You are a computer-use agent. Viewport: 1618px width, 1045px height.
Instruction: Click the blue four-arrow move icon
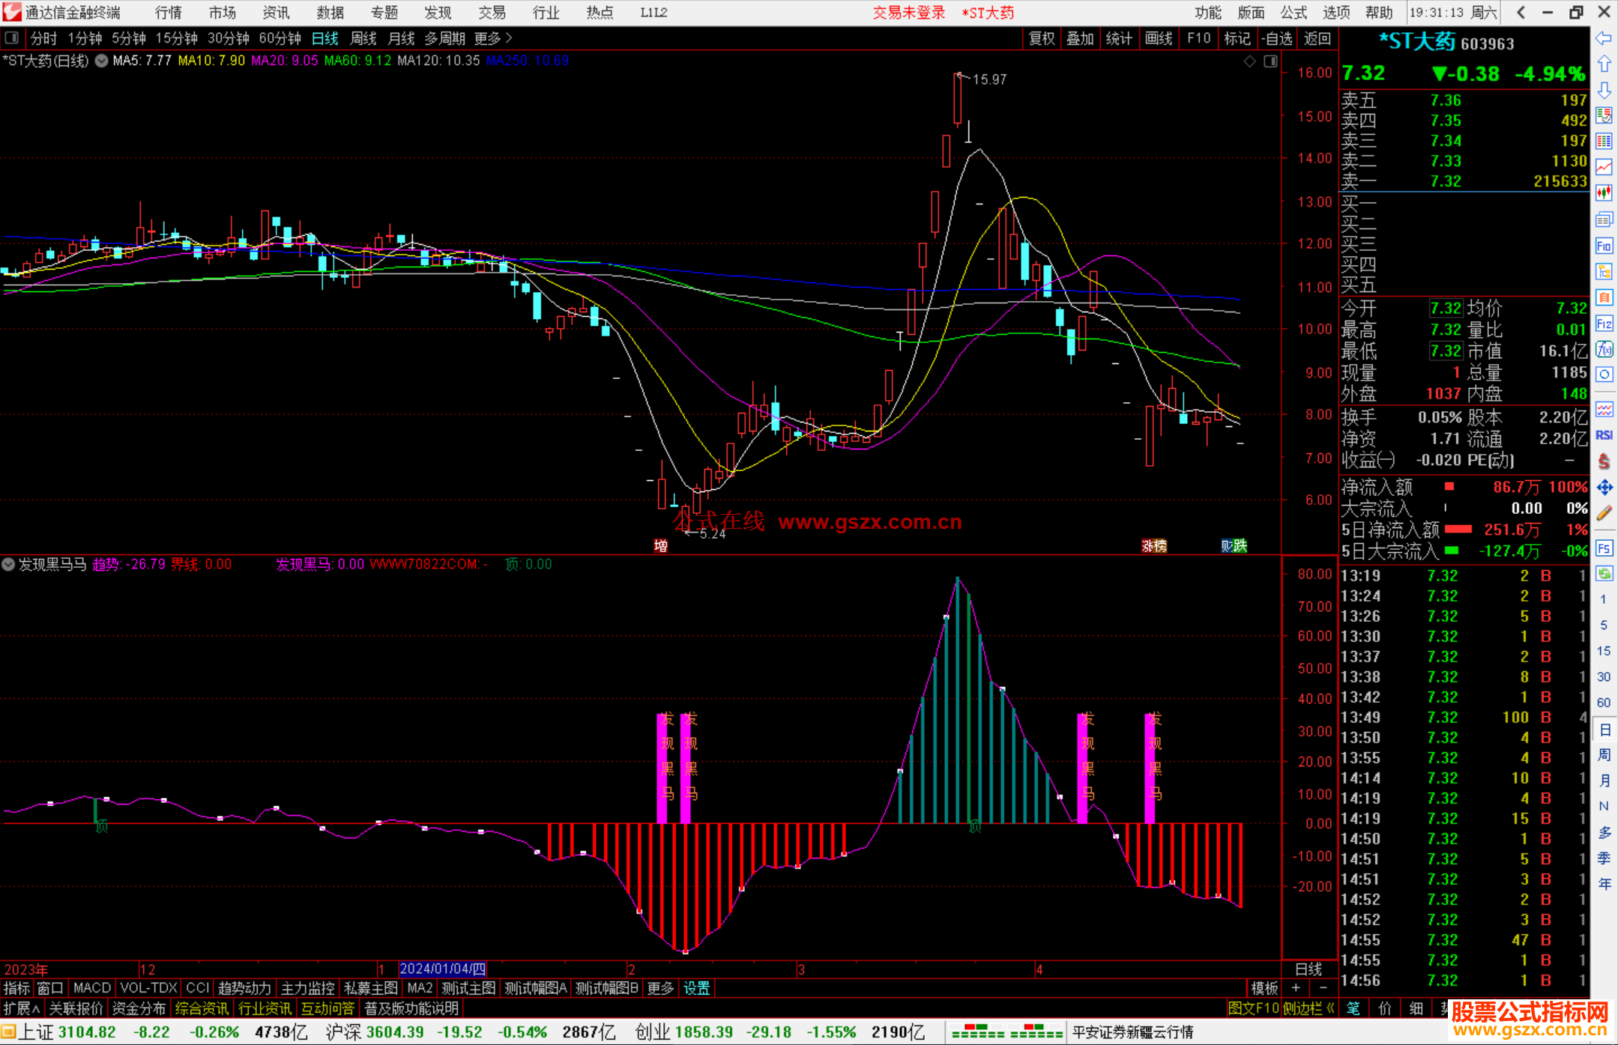point(1604,488)
